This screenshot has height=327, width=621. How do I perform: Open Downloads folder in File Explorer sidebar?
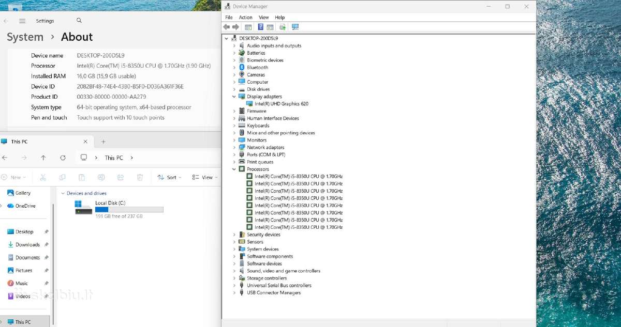coord(23,244)
